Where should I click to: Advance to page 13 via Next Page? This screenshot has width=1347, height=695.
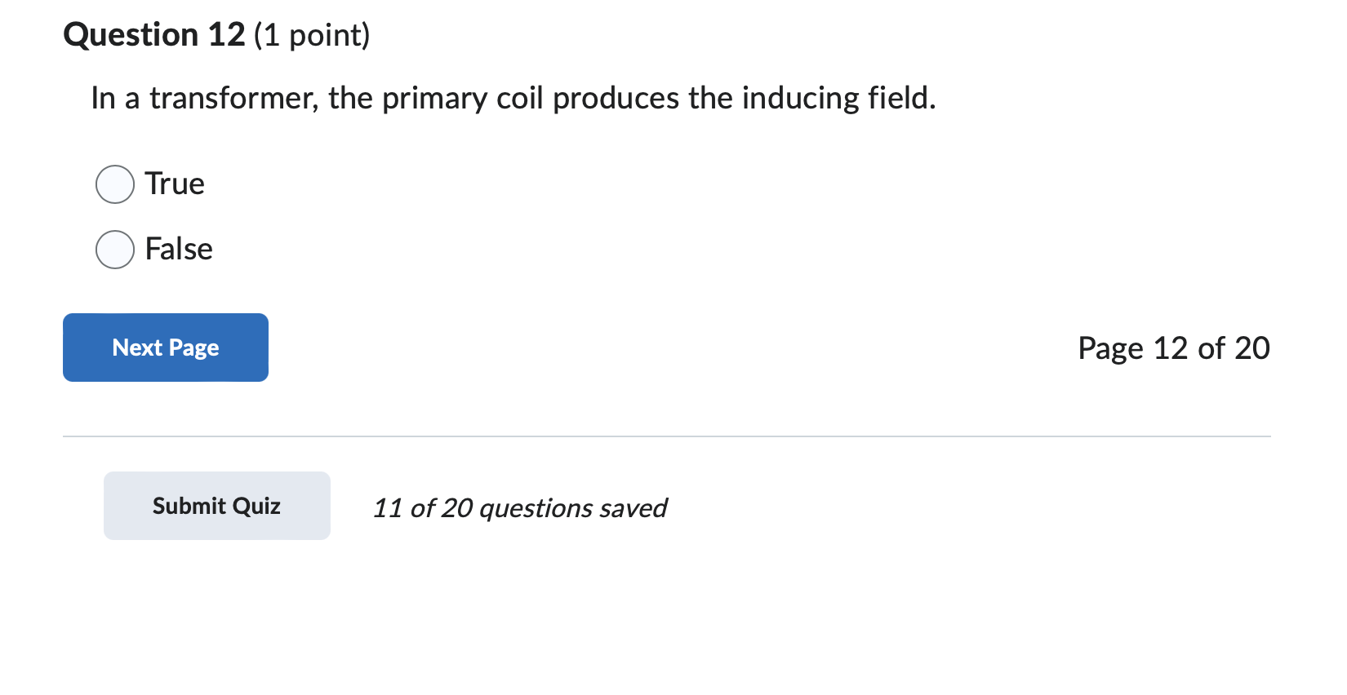tap(165, 347)
